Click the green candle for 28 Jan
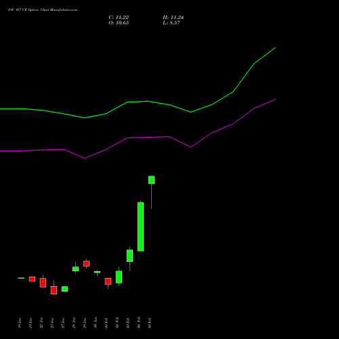The image size is (339, 339). [75, 269]
